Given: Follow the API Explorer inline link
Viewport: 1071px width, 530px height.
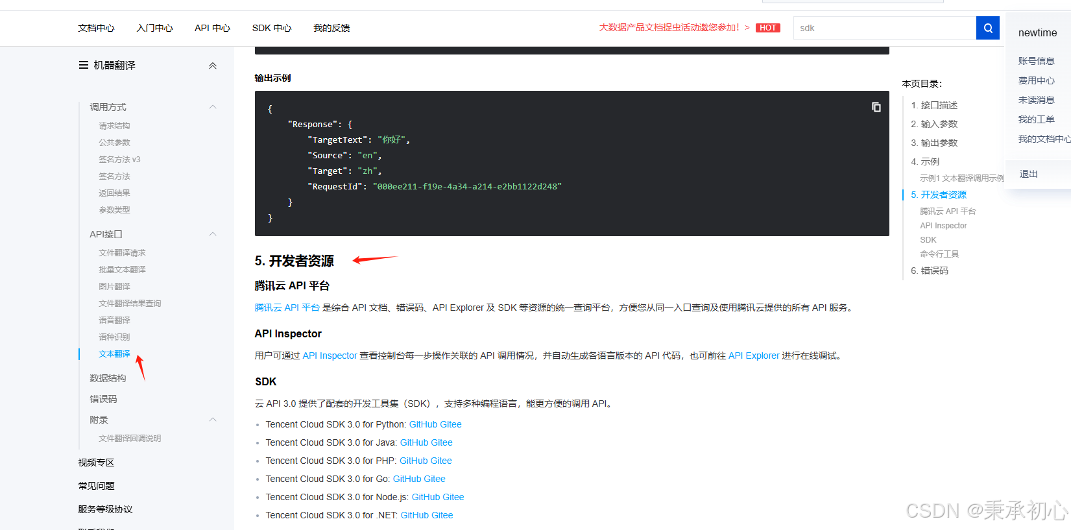Looking at the screenshot, I should (x=754, y=355).
